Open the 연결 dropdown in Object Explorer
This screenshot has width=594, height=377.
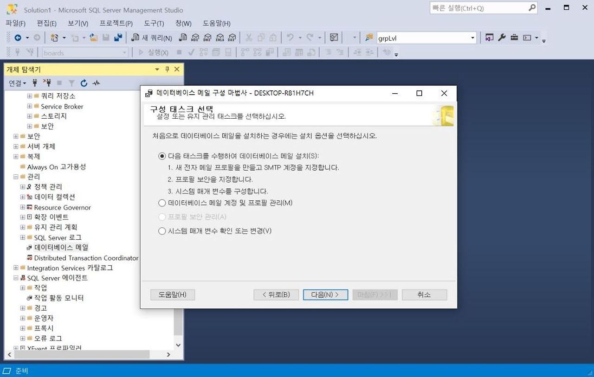pyautogui.click(x=18, y=83)
